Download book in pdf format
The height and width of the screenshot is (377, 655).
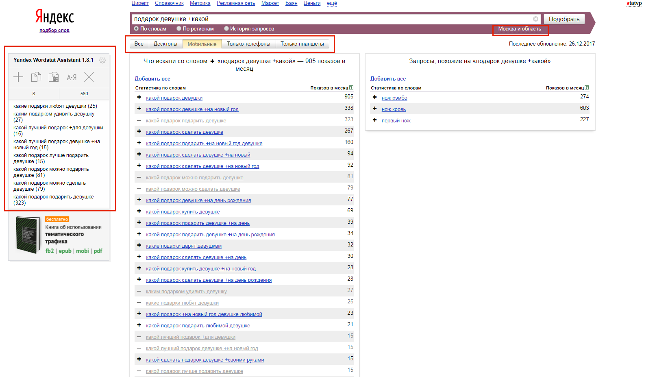98,251
